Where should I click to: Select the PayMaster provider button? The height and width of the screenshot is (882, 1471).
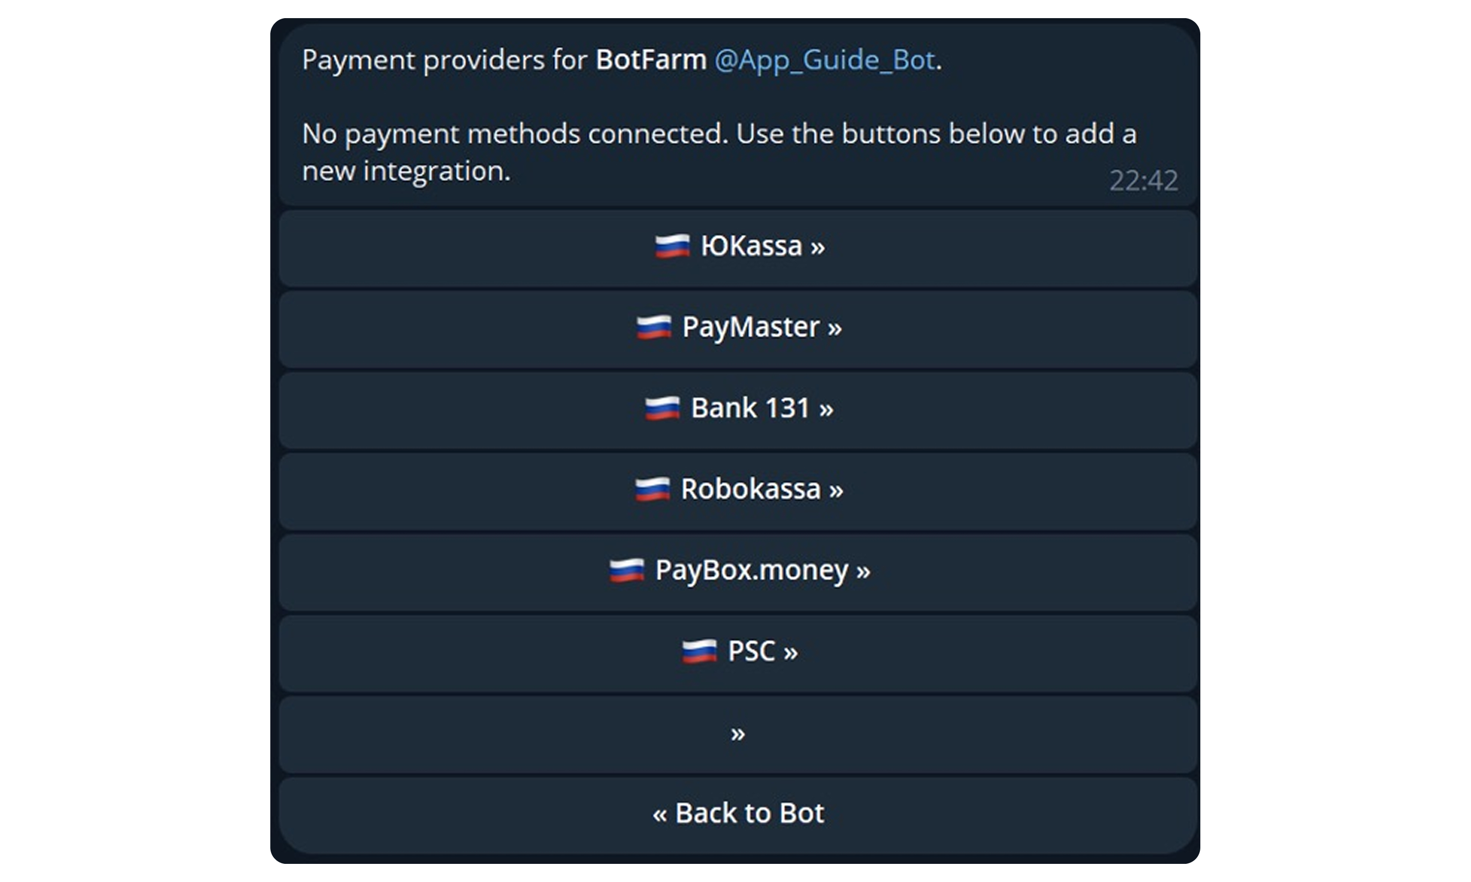click(738, 329)
